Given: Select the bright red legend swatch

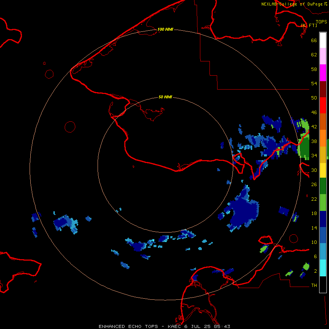Looking at the screenshot, I should pyautogui.click(x=323, y=105).
